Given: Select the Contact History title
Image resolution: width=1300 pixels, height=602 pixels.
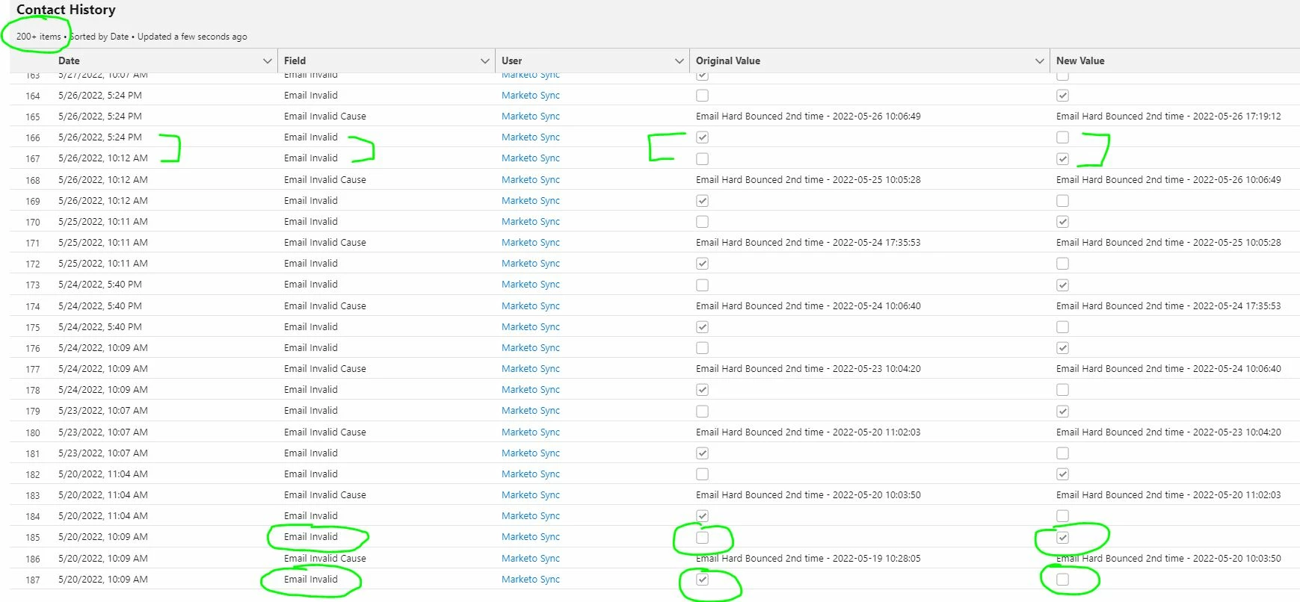Looking at the screenshot, I should (x=66, y=10).
